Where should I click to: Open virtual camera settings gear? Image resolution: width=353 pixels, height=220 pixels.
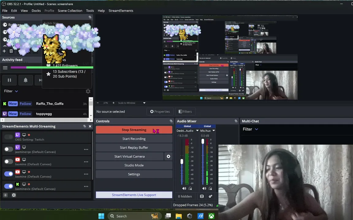pos(169,156)
